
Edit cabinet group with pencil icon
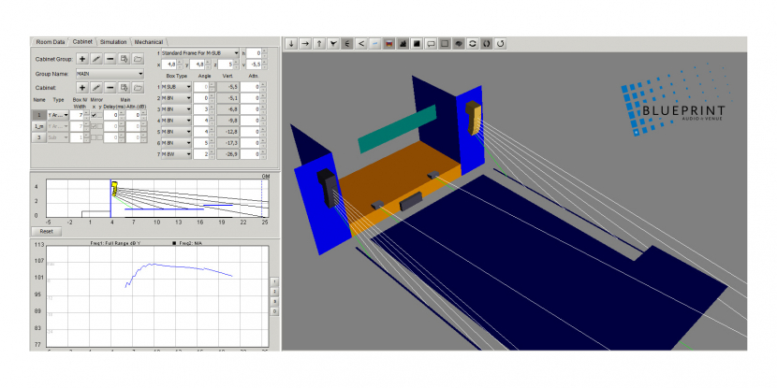96,59
